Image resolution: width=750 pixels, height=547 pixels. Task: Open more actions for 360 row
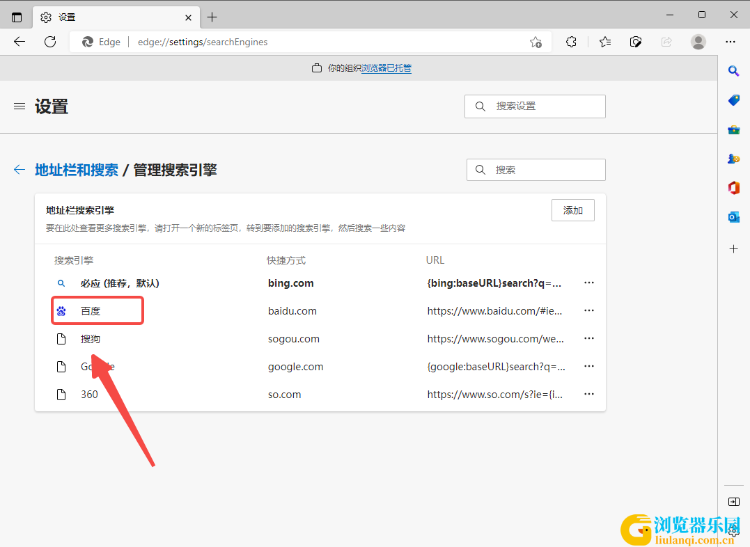[589, 394]
